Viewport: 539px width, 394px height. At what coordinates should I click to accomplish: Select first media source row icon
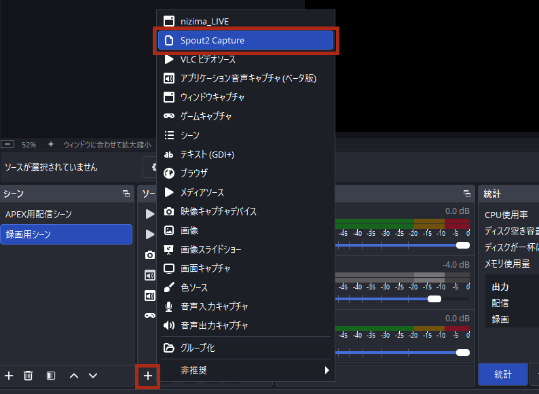(150, 214)
